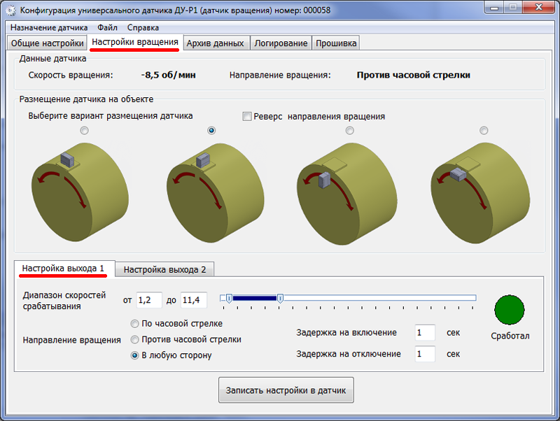Click Записать настройки в датчик button
The height and width of the screenshot is (421, 560).
[x=286, y=390]
